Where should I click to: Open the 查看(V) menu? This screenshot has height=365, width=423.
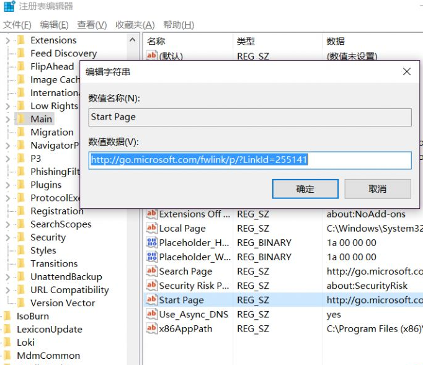tap(92, 25)
